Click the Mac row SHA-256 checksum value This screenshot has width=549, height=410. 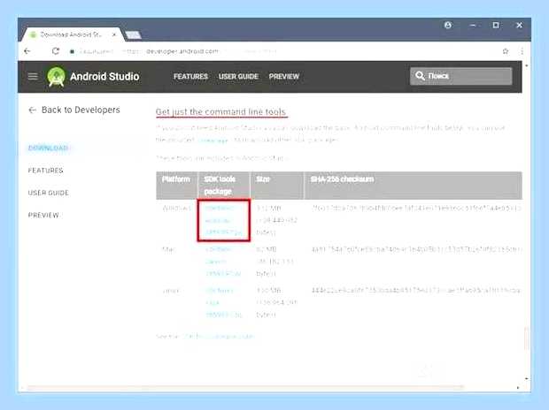(x=416, y=249)
